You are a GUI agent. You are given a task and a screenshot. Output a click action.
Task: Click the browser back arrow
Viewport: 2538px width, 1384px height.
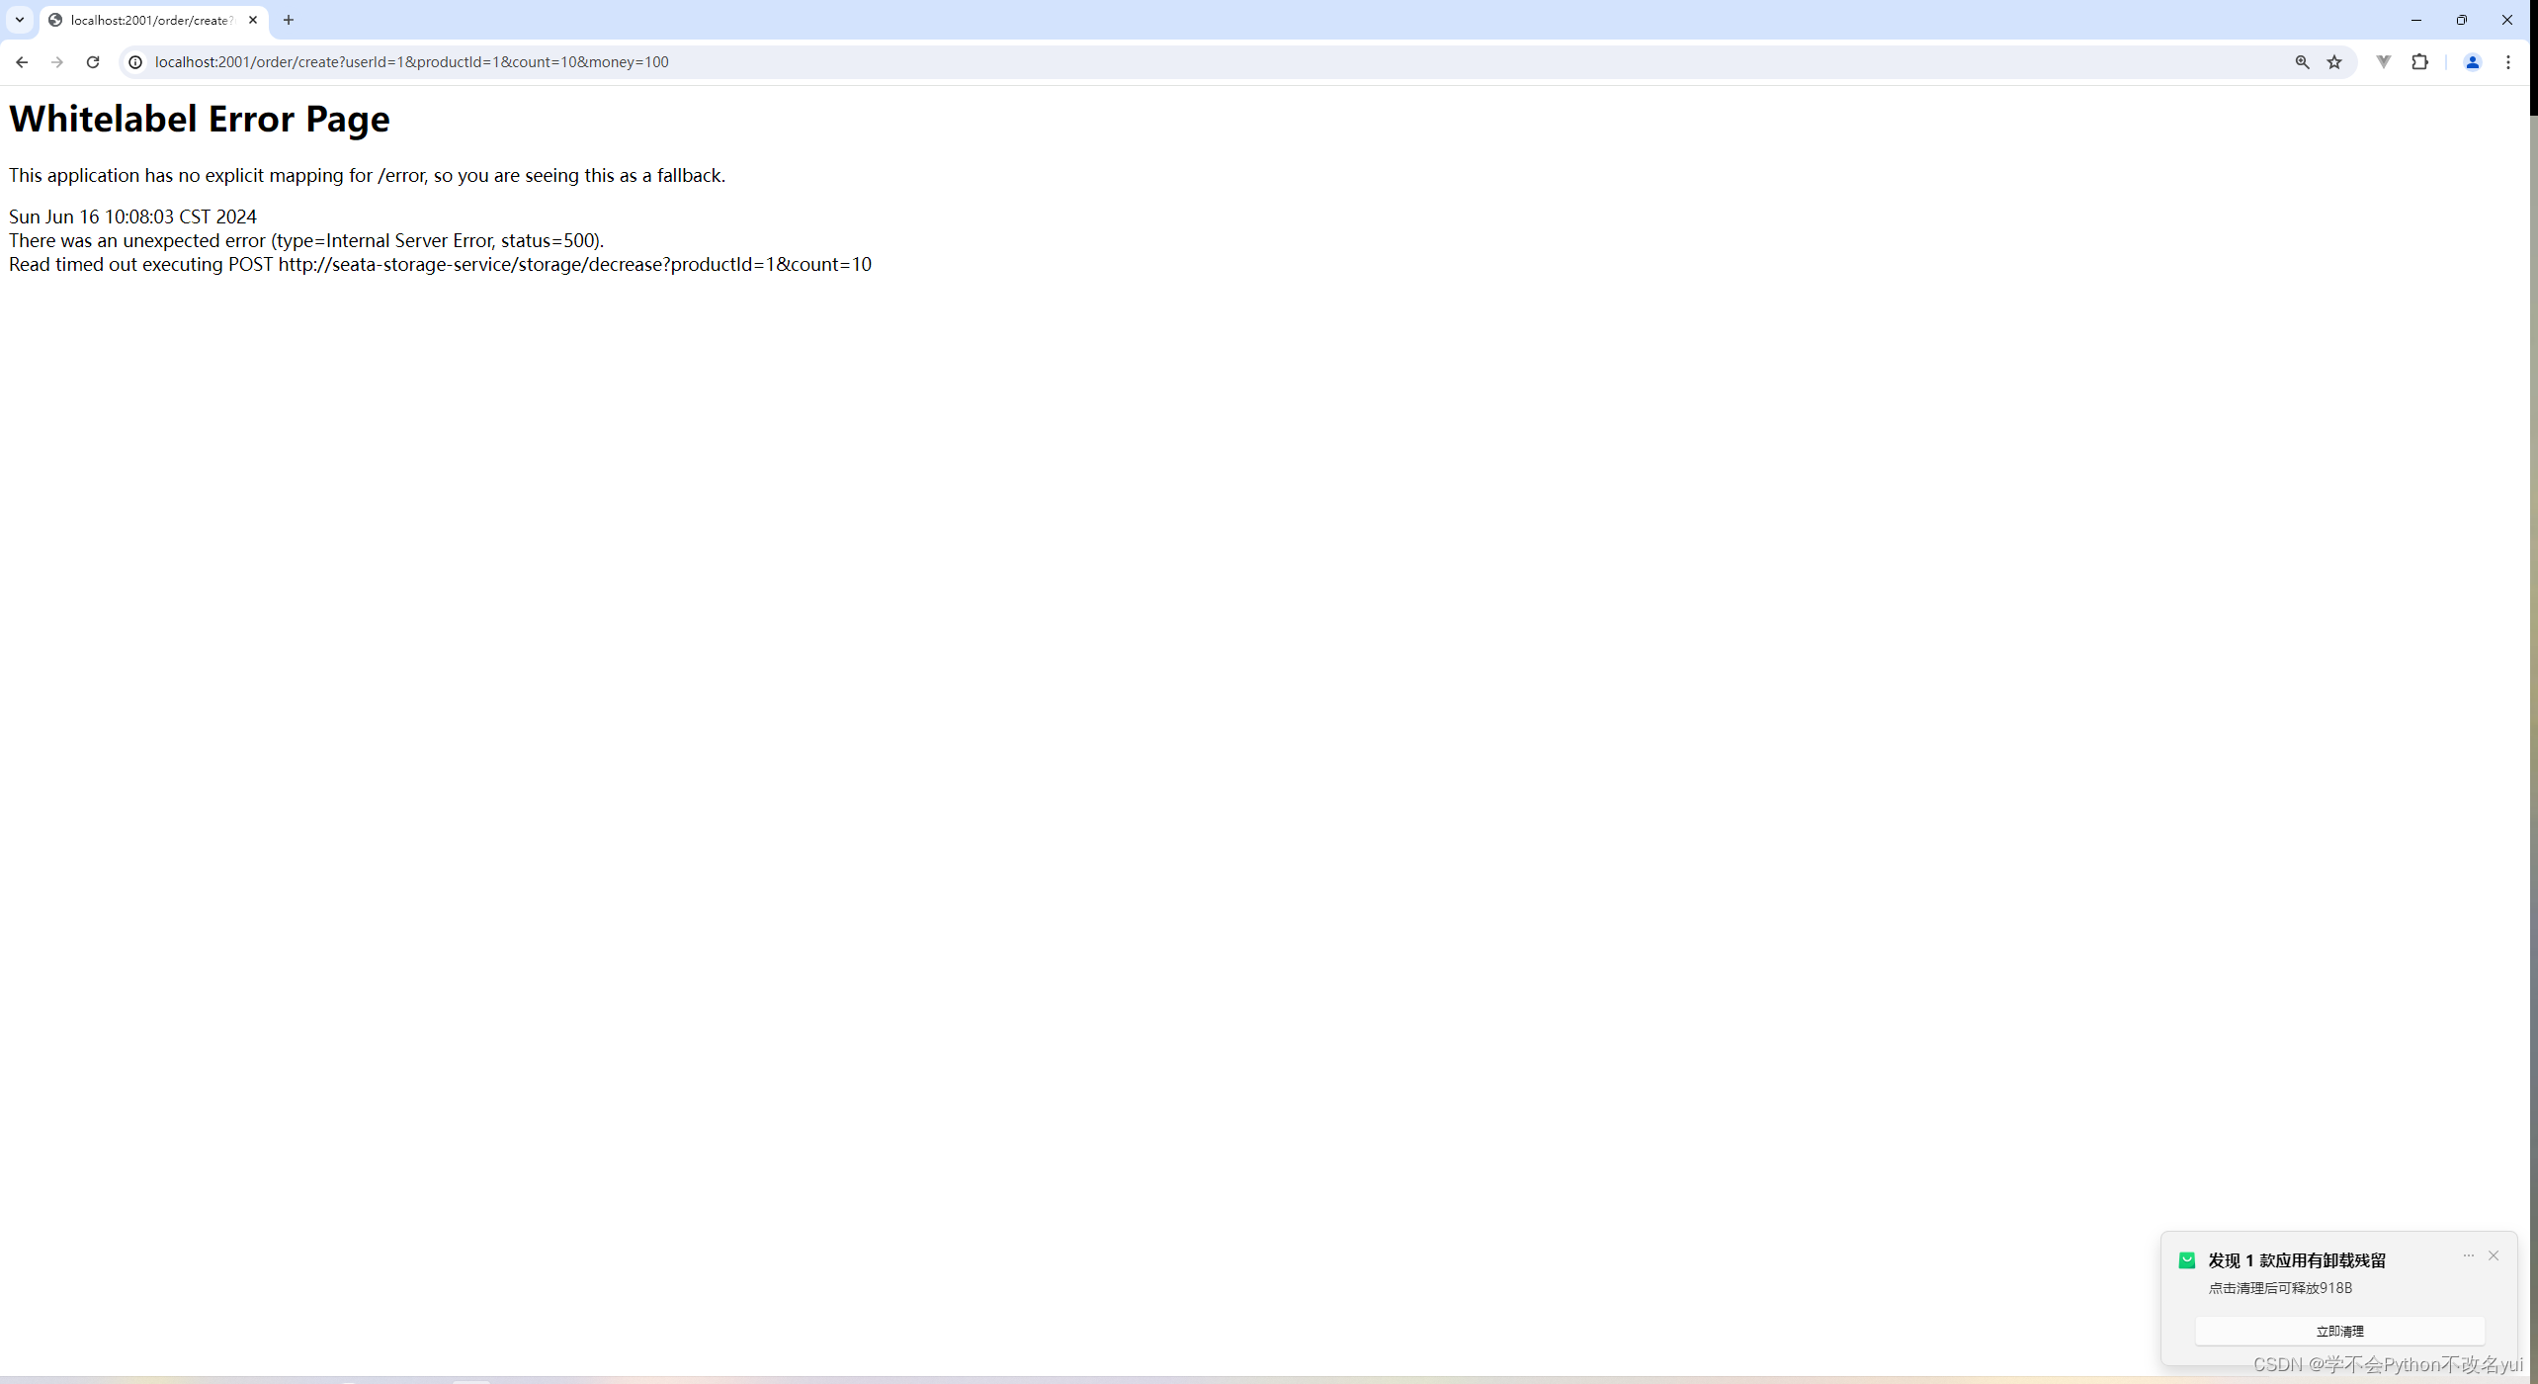(x=22, y=62)
